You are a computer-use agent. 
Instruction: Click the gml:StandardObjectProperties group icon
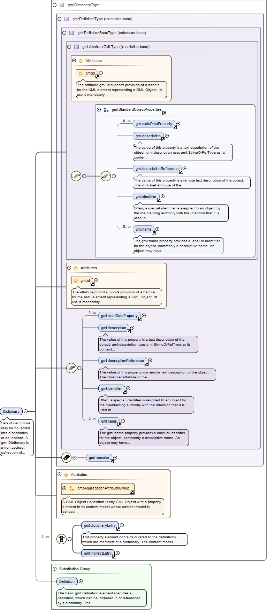tap(106, 110)
